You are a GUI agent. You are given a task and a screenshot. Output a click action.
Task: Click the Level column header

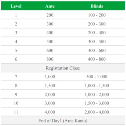click(x=16, y=6)
